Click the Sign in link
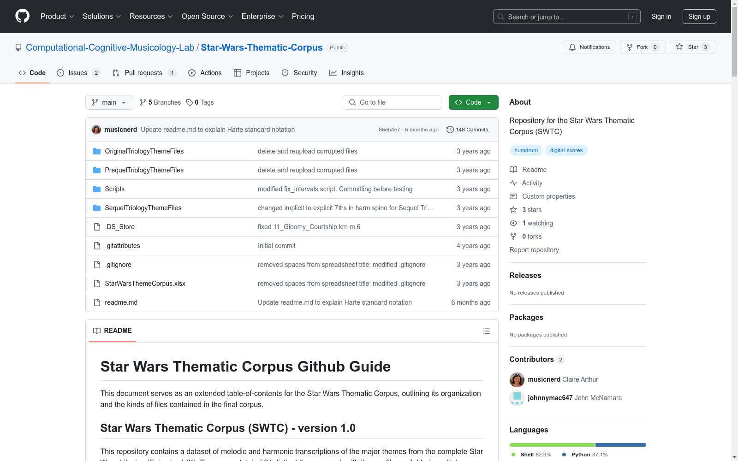Viewport: 738px width, 461px height. (661, 17)
